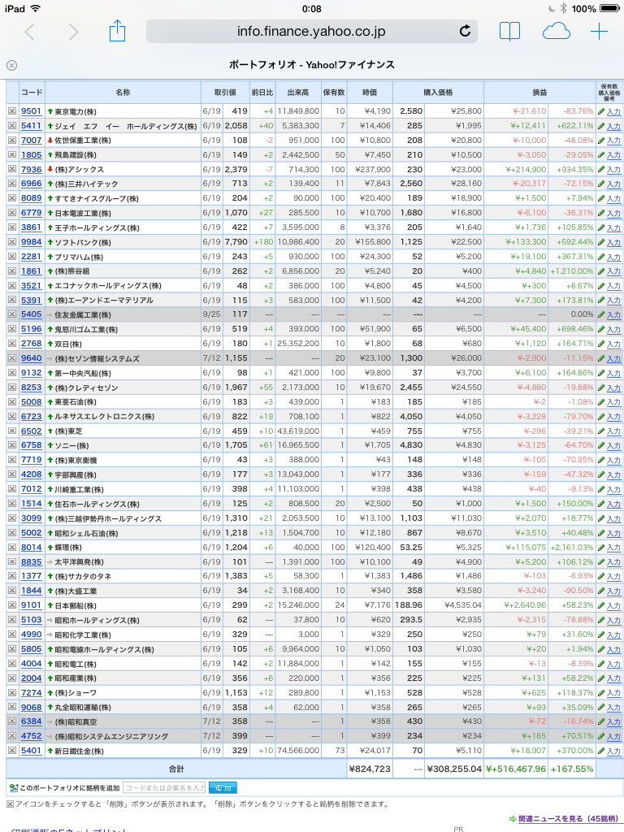Edit holdings pencil icon for 3099 row

(x=601, y=518)
